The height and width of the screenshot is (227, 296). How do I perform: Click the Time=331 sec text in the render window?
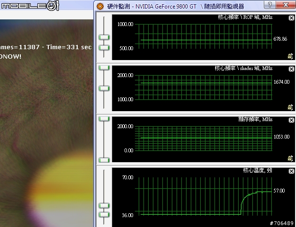coord(69,47)
